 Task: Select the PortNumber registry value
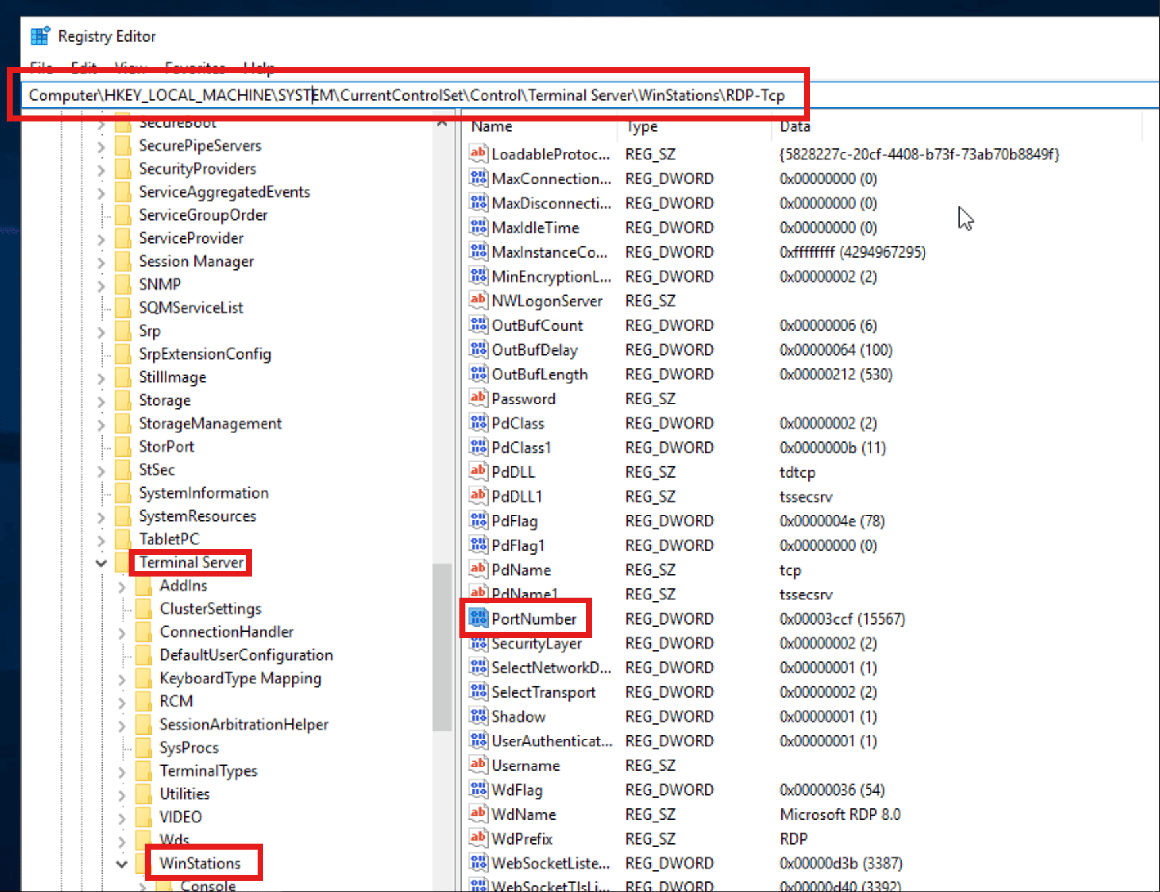534,619
